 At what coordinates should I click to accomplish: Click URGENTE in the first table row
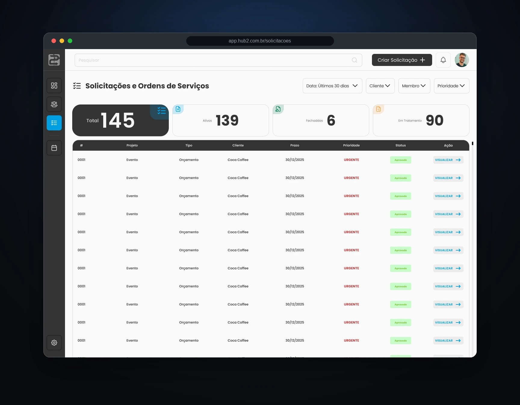click(351, 160)
